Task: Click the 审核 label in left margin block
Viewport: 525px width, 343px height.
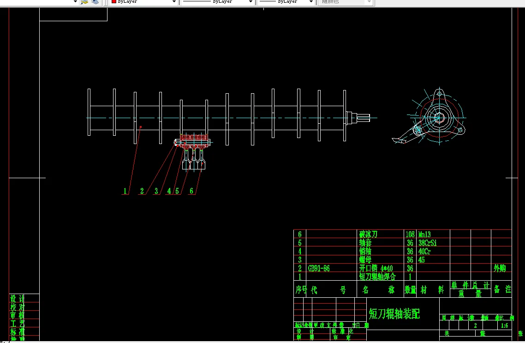Action: coord(18,315)
